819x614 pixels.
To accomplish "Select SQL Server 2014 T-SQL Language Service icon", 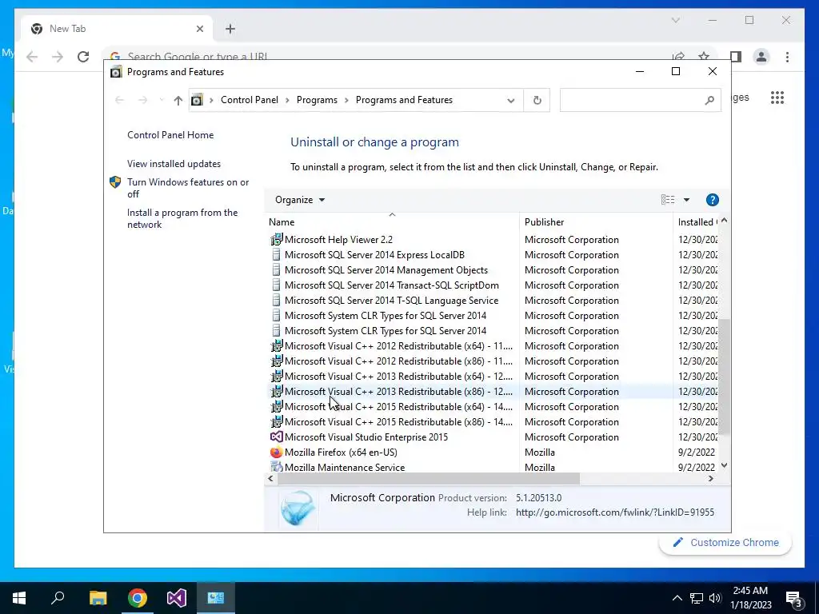I will (276, 301).
